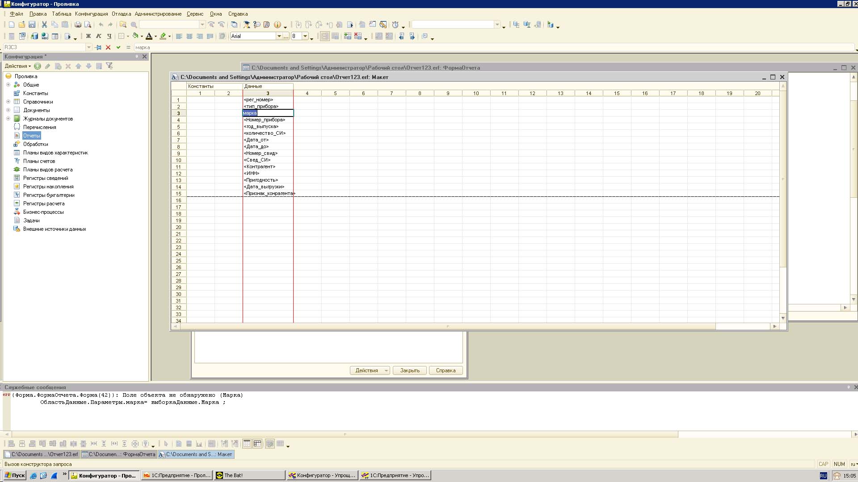The height and width of the screenshot is (482, 858).
Task: Open the font size 8 dropdown
Action: point(305,36)
